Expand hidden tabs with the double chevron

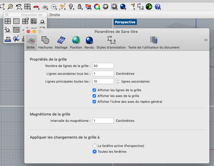206,40
